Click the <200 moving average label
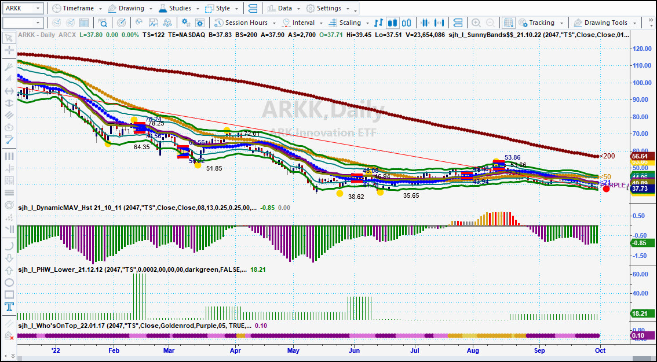657x362 pixels. coord(607,156)
